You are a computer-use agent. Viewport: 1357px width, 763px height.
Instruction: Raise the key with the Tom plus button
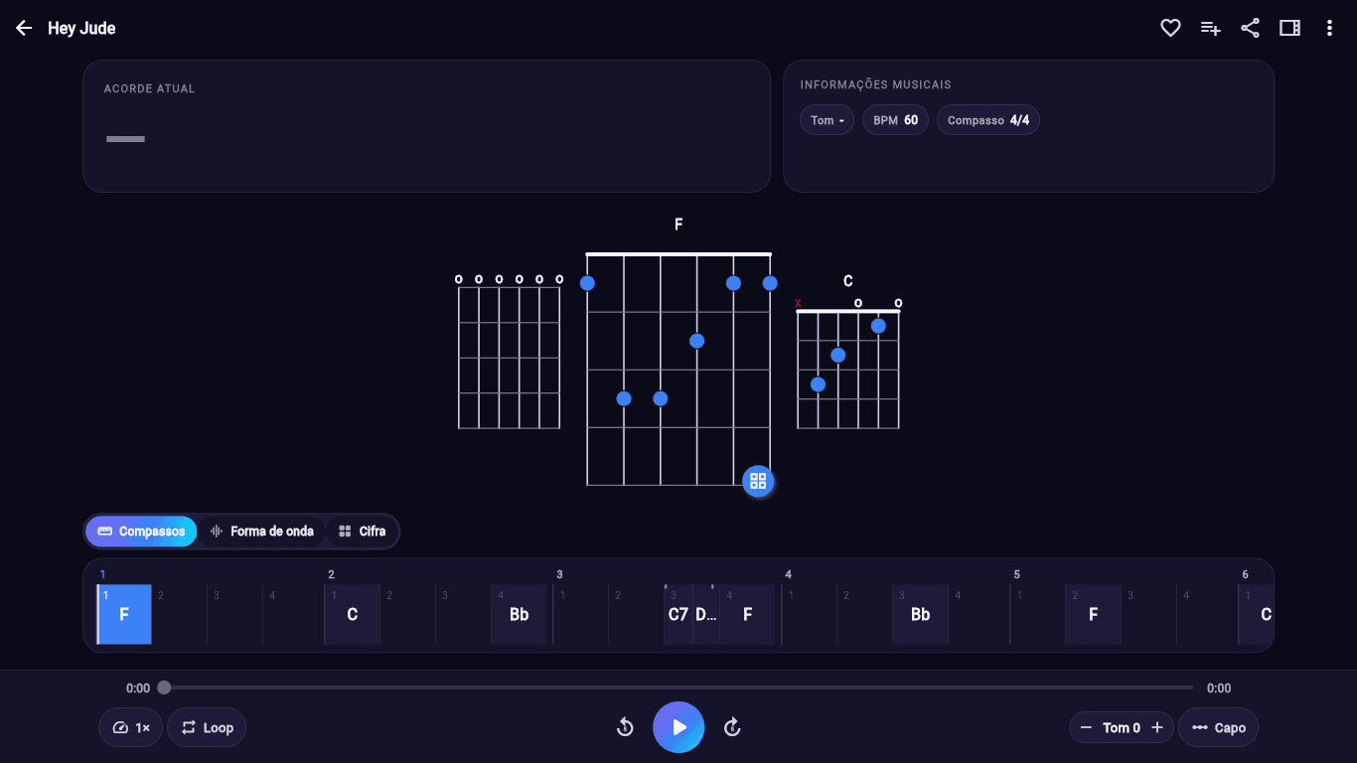click(x=1157, y=727)
